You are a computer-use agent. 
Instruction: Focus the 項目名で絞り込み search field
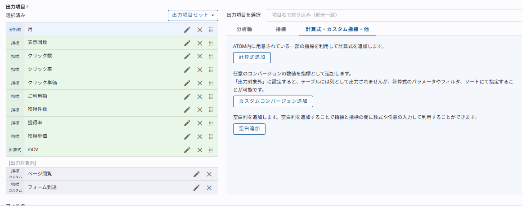[395, 15]
